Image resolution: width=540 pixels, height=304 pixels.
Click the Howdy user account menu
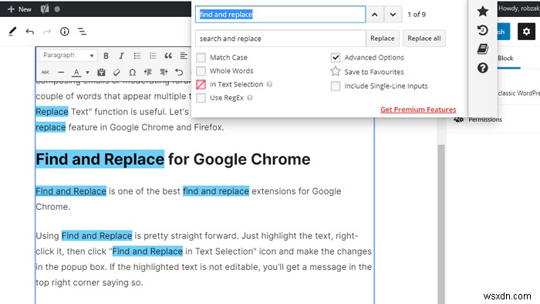519,8
